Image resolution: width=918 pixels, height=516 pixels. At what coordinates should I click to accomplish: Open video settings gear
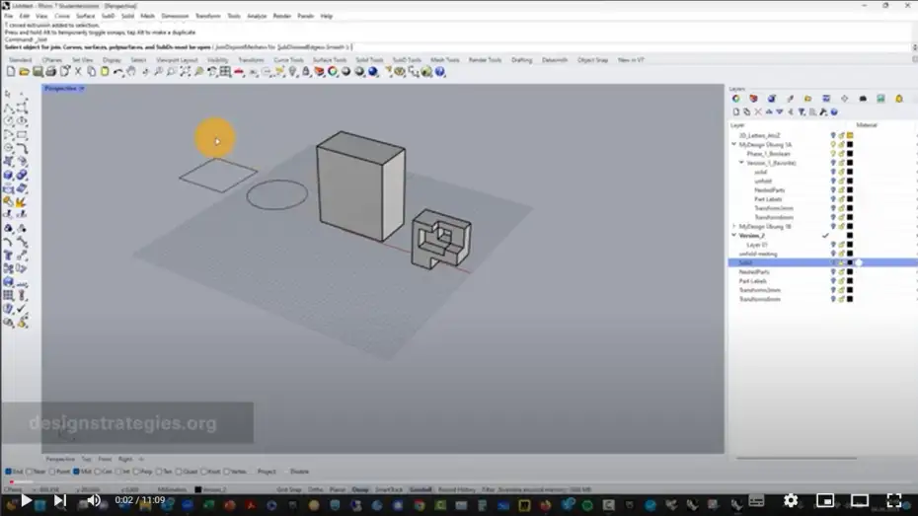791,500
